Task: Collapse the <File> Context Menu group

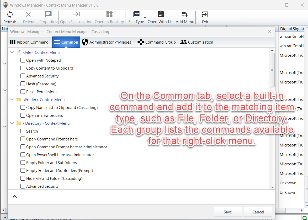Action: click(x=12, y=53)
